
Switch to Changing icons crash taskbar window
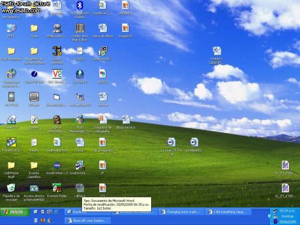(x=181, y=212)
